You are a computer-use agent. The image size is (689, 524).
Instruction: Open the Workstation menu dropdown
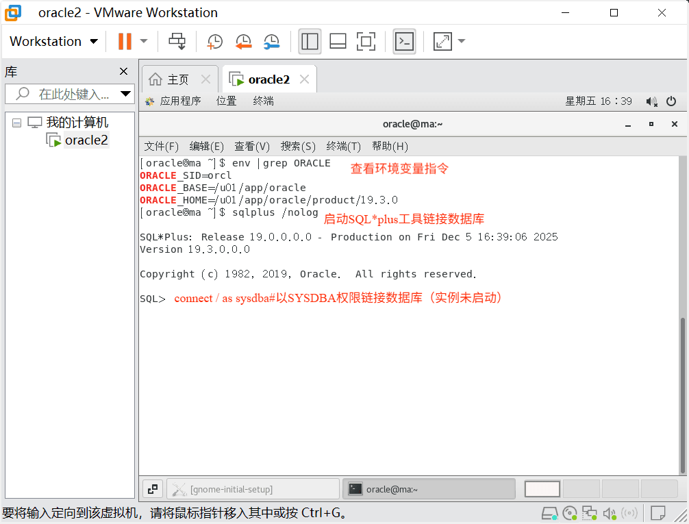[53, 41]
